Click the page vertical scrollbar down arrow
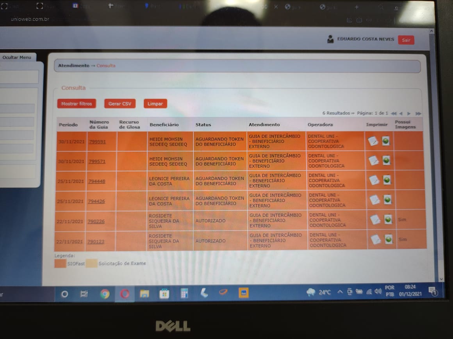This screenshot has width=453, height=339. coord(441,279)
